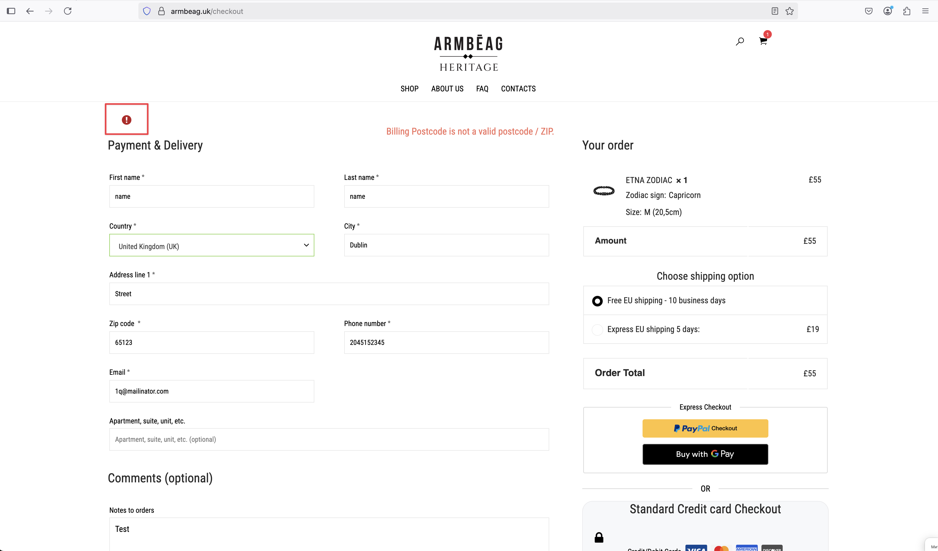This screenshot has width=938, height=551.
Task: Open the shopping cart icon
Action: (763, 41)
